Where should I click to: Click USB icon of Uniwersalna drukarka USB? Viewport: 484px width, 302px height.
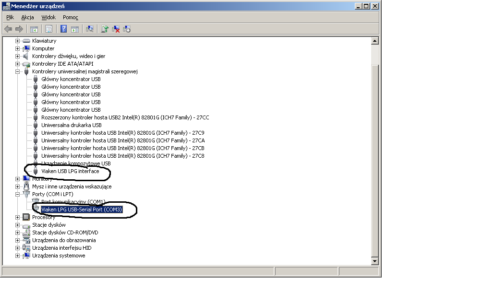pos(36,125)
